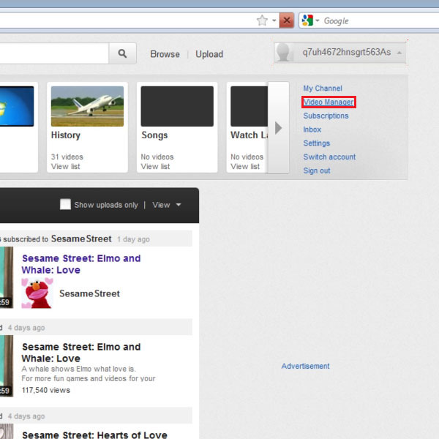Open the History airplane thumbnail
This screenshot has width=439, height=439.
tap(87, 106)
